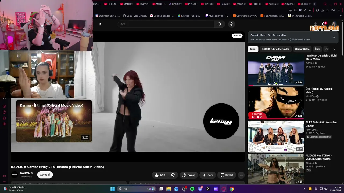Switch to Google Chrome in taskbar
The image size is (344, 193).
pos(232,189)
